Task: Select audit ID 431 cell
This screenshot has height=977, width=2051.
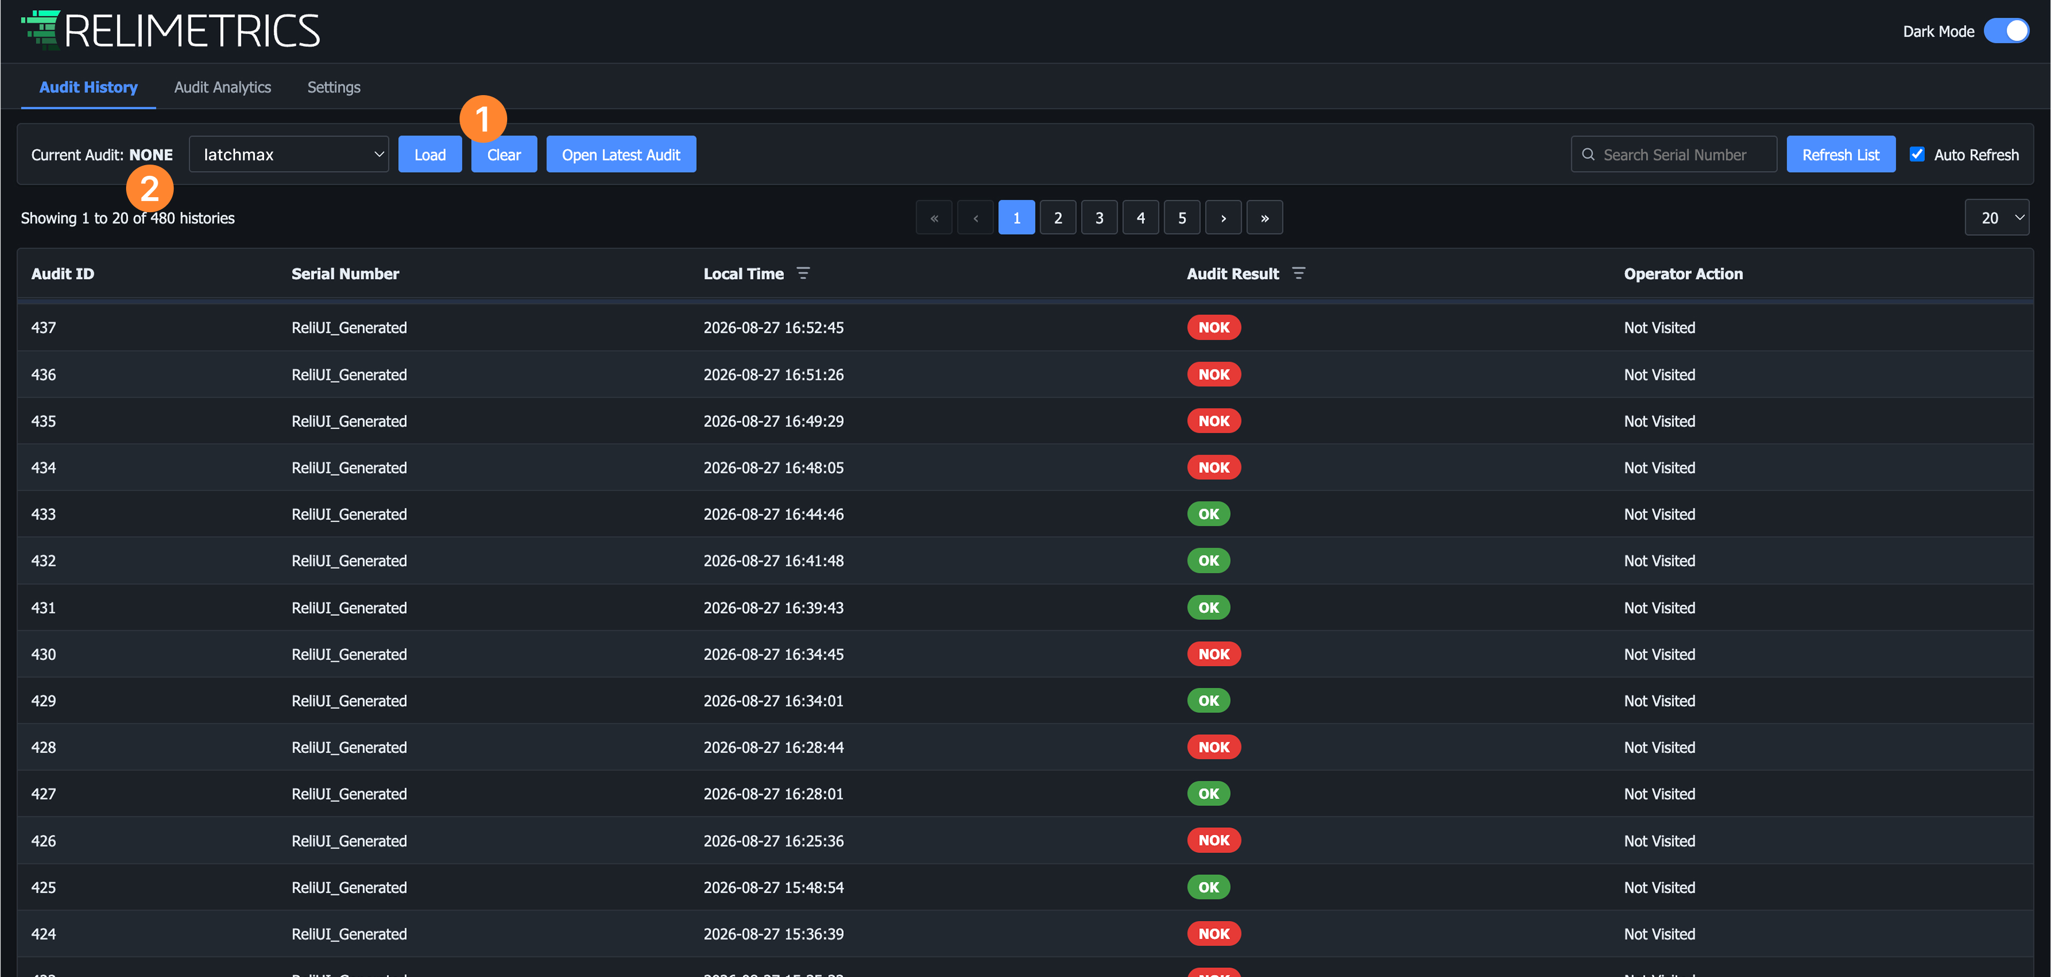Action: [44, 608]
